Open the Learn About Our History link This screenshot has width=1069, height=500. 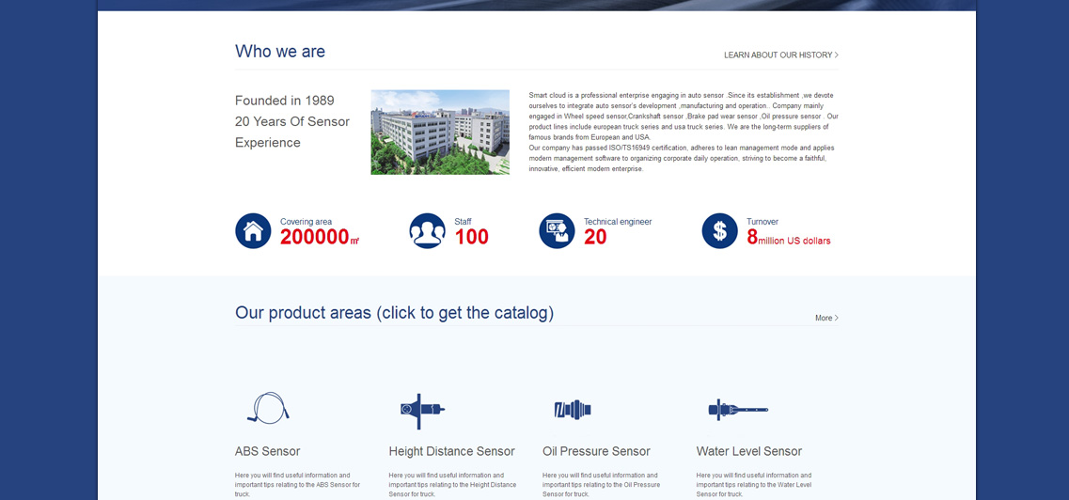781,55
